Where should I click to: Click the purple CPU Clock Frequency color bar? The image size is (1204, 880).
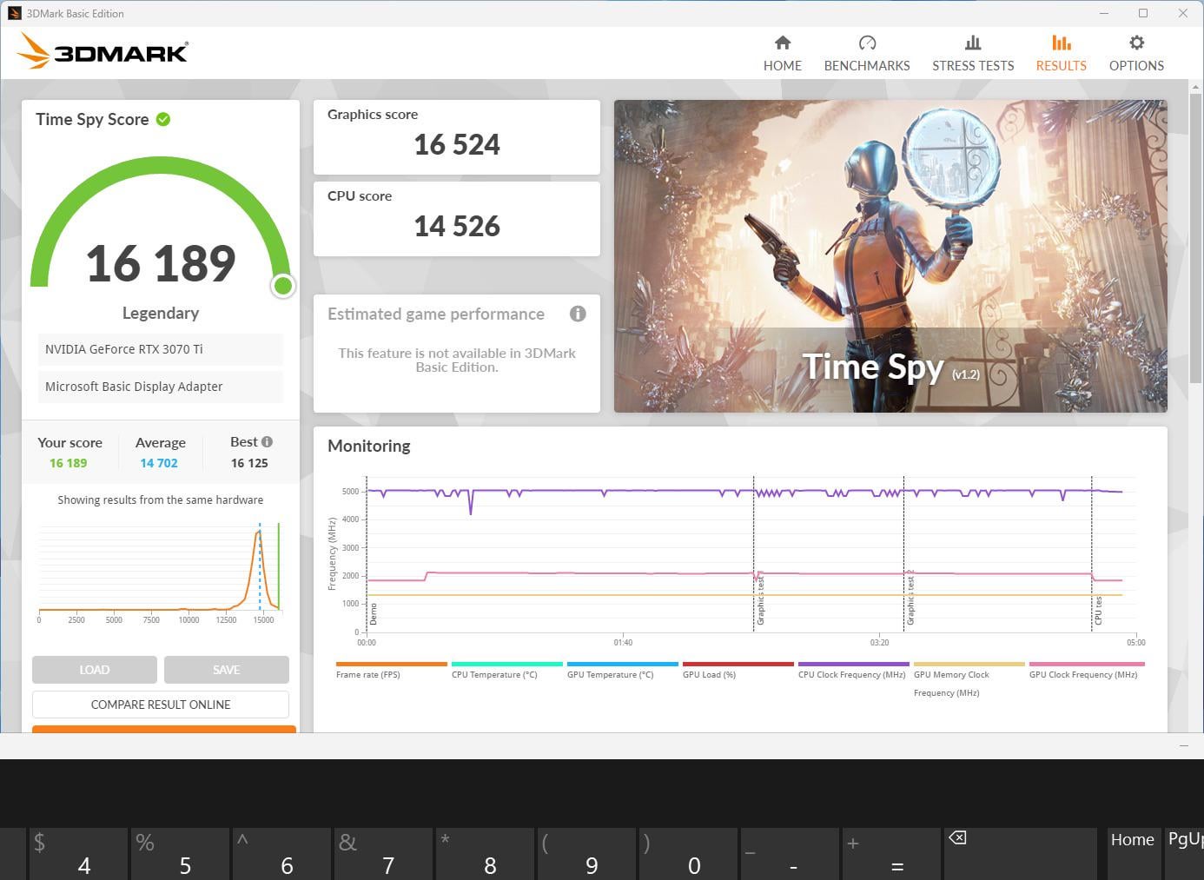tap(854, 664)
